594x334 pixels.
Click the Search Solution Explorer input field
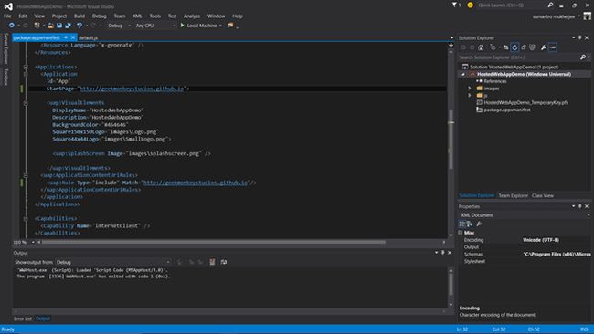point(518,57)
